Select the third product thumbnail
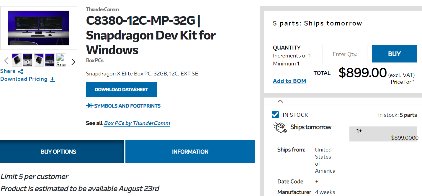The width and height of the screenshot is (422, 196). tap(39, 60)
